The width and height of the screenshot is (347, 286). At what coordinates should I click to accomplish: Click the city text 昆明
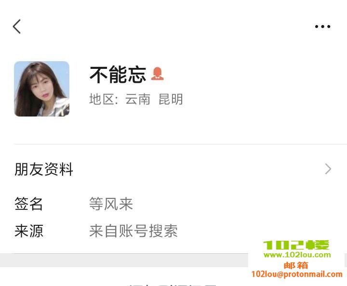click(x=171, y=99)
